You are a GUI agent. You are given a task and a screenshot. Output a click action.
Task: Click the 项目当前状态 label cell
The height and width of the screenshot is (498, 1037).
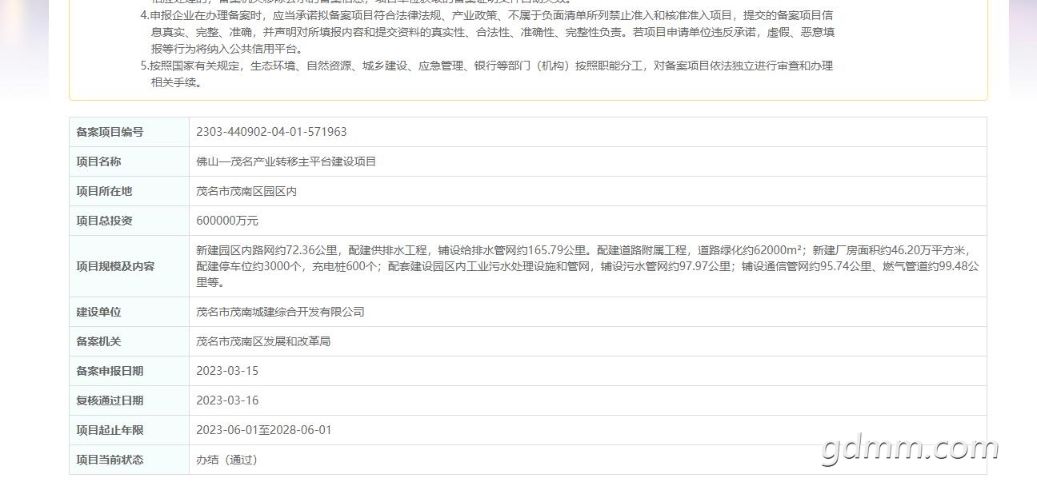pos(129,460)
